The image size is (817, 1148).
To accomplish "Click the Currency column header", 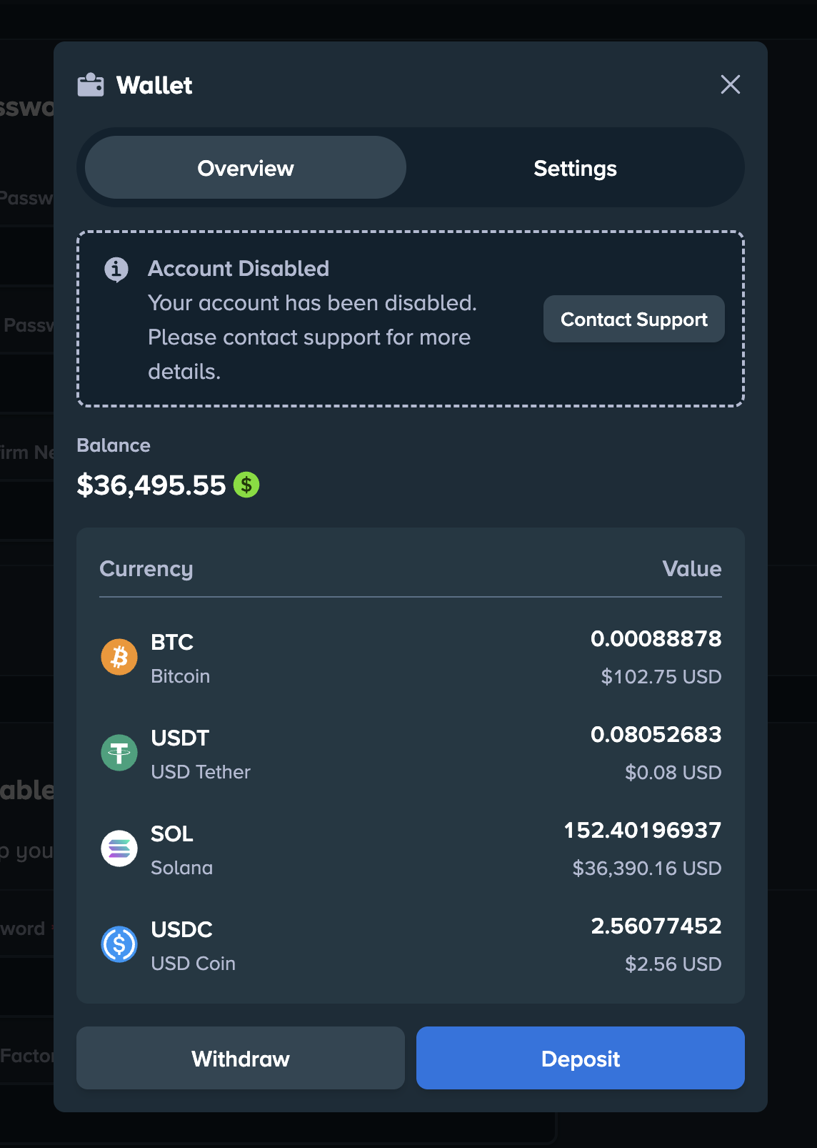I will [146, 569].
